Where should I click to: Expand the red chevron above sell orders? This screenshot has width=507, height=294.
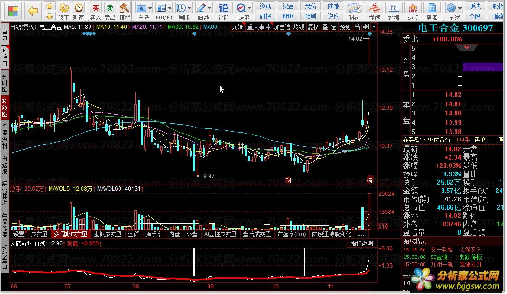click(467, 48)
